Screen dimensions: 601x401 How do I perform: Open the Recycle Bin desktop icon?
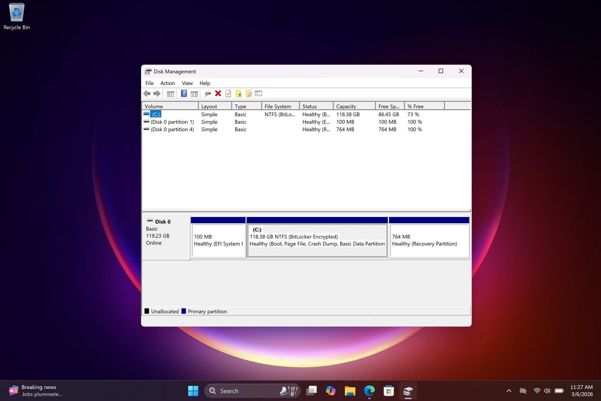tap(17, 17)
